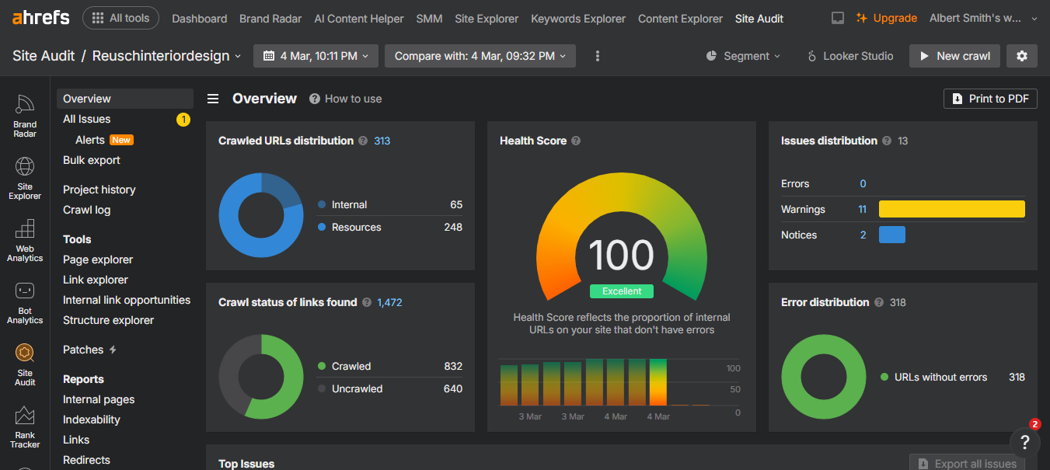
Task: Open Brand Radar in the top navigation
Action: [x=271, y=19]
